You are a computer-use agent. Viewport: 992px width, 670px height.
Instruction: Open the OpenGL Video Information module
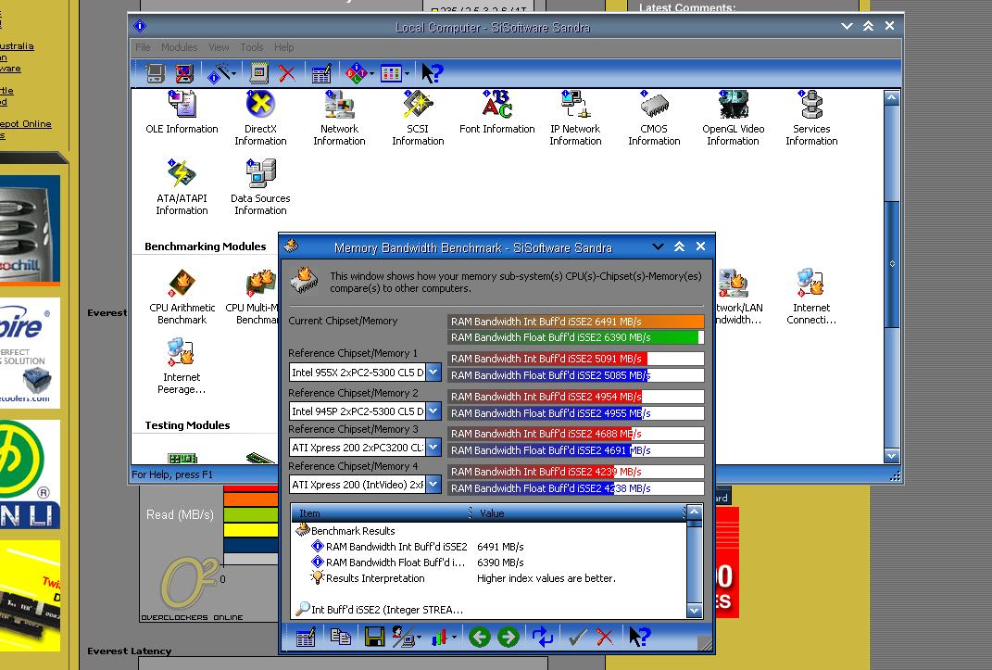click(734, 119)
